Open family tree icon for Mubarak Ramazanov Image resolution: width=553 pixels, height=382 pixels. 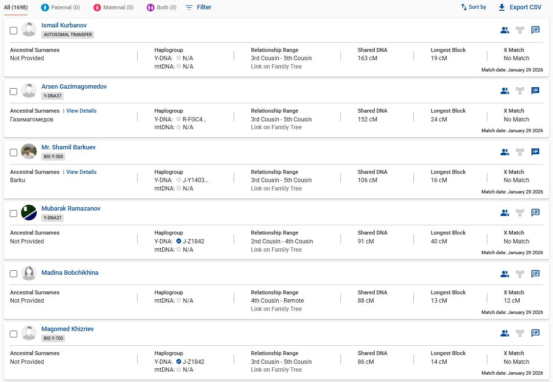[520, 213]
